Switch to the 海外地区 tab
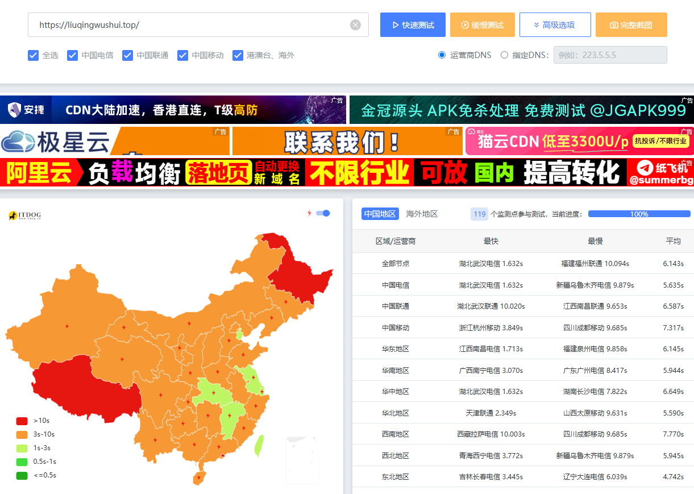Image resolution: width=694 pixels, height=494 pixels. click(422, 214)
